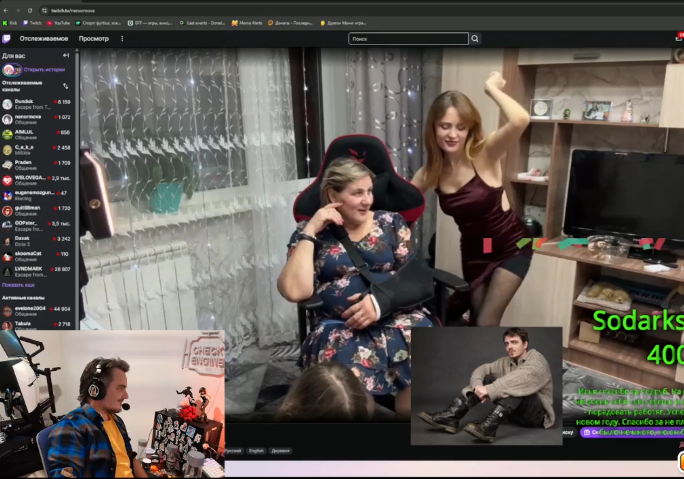
Task: Collapse the Для вас sidebar arrow
Action: pyautogui.click(x=66, y=55)
